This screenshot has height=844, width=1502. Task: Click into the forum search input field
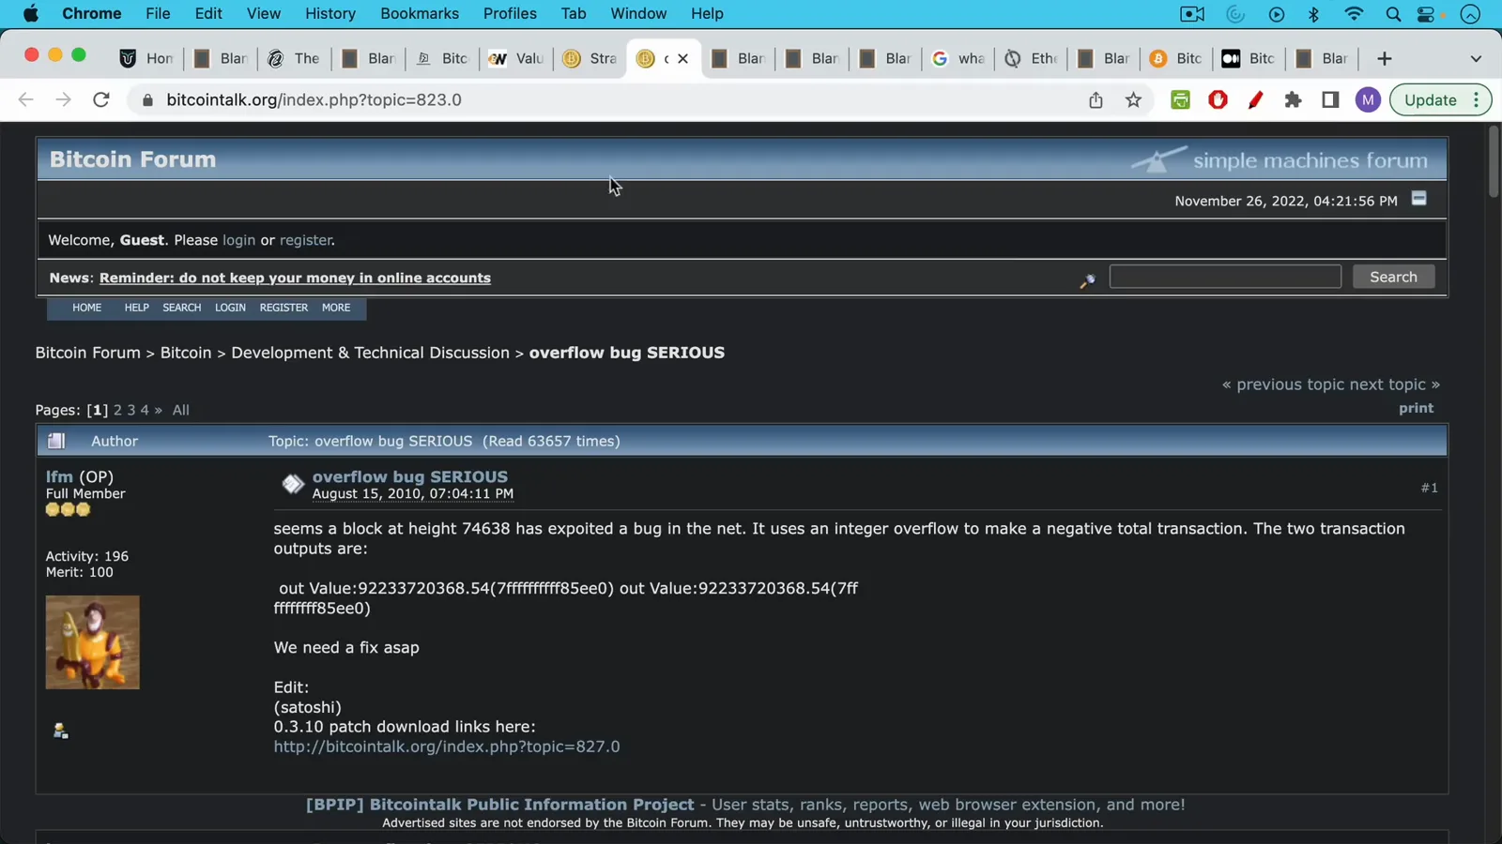tap(1225, 277)
